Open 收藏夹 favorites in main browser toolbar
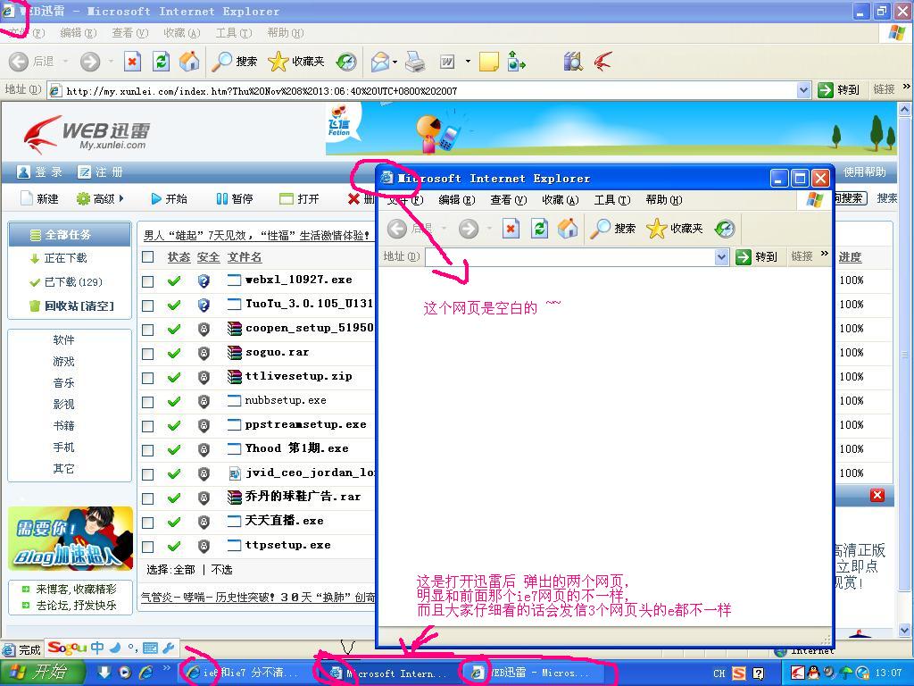This screenshot has height=686, width=914. coord(296,62)
